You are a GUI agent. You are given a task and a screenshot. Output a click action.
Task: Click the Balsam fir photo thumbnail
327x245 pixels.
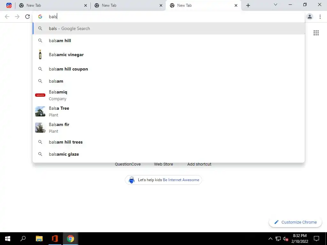coord(40,128)
